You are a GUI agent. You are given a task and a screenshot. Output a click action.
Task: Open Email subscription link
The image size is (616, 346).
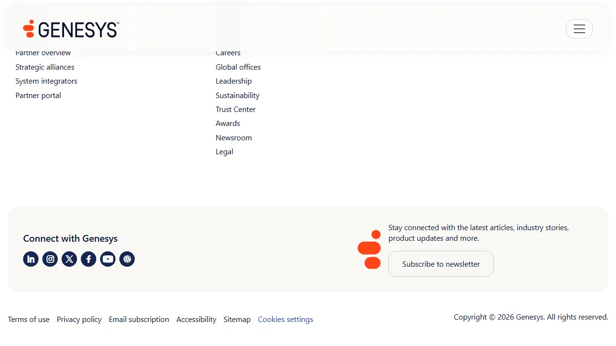pos(139,319)
